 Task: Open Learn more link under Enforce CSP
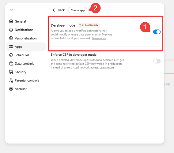point(107,67)
